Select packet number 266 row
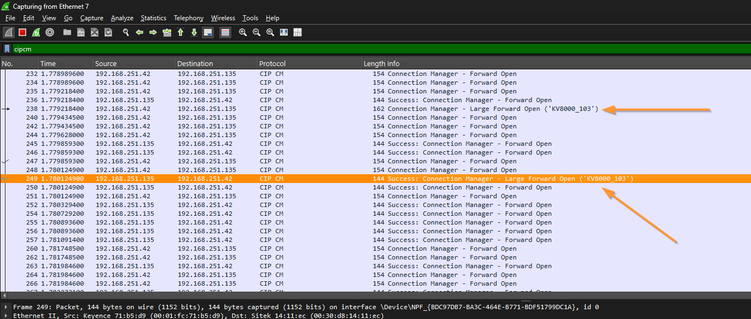The image size is (751, 319). tap(375, 283)
